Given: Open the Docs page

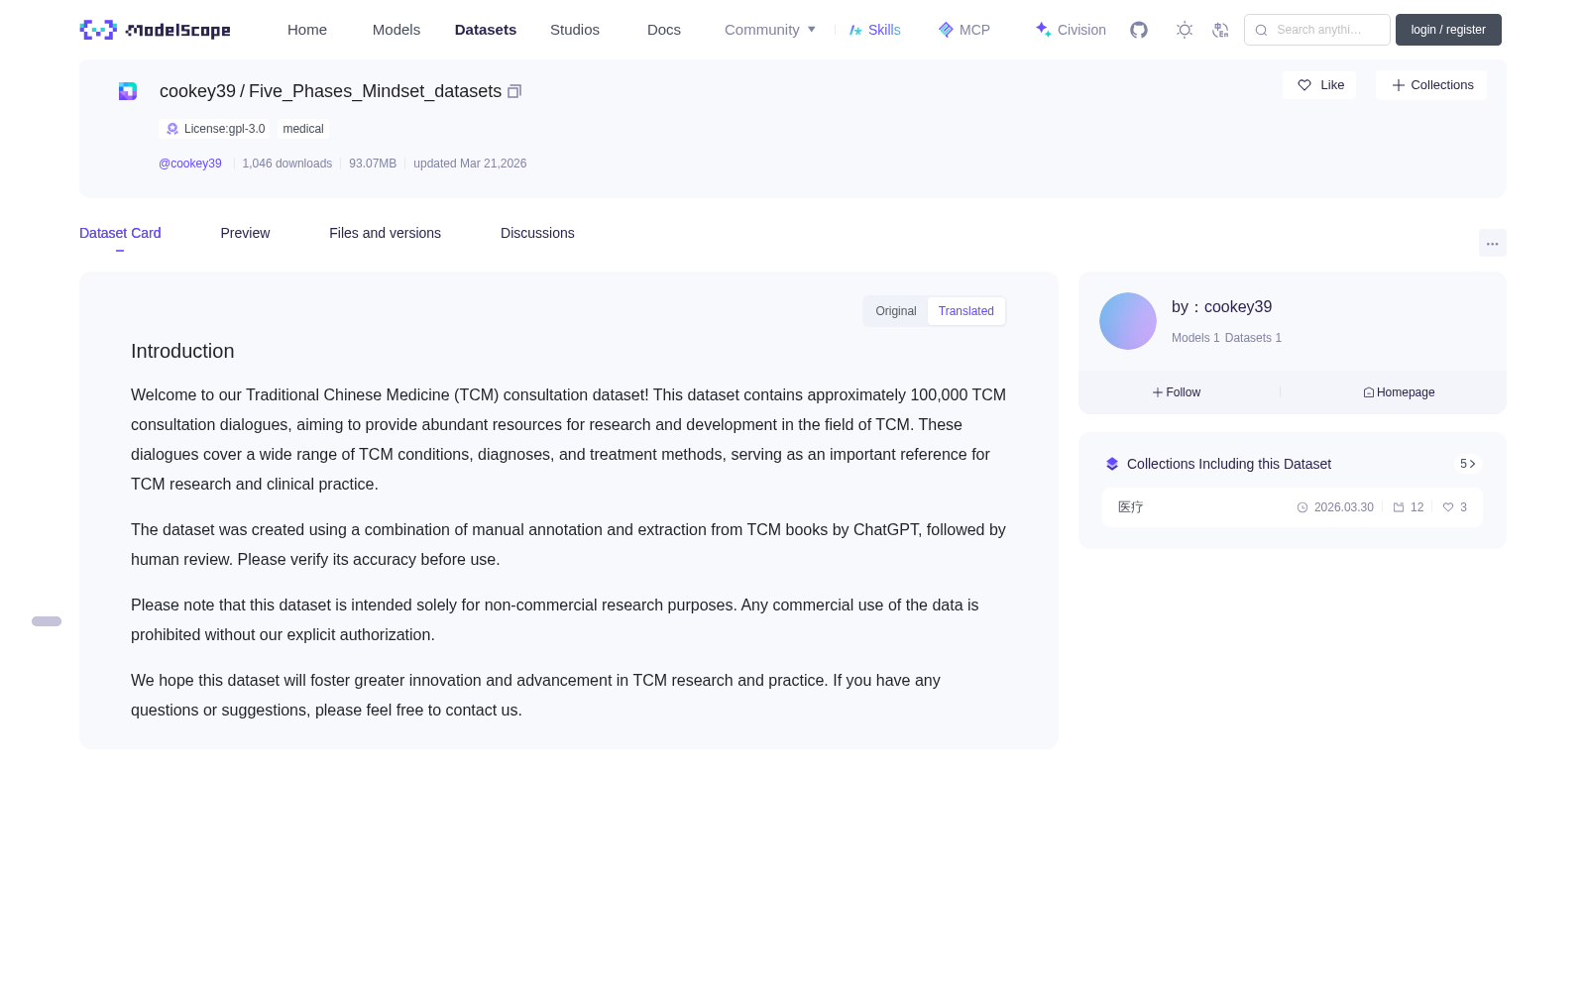Looking at the screenshot, I should tap(664, 30).
